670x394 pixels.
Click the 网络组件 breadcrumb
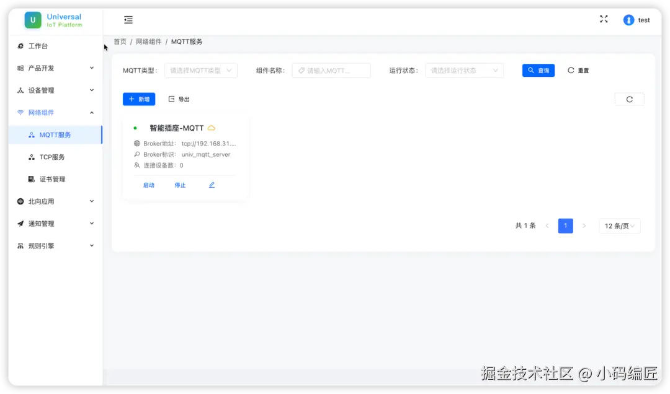click(x=149, y=42)
